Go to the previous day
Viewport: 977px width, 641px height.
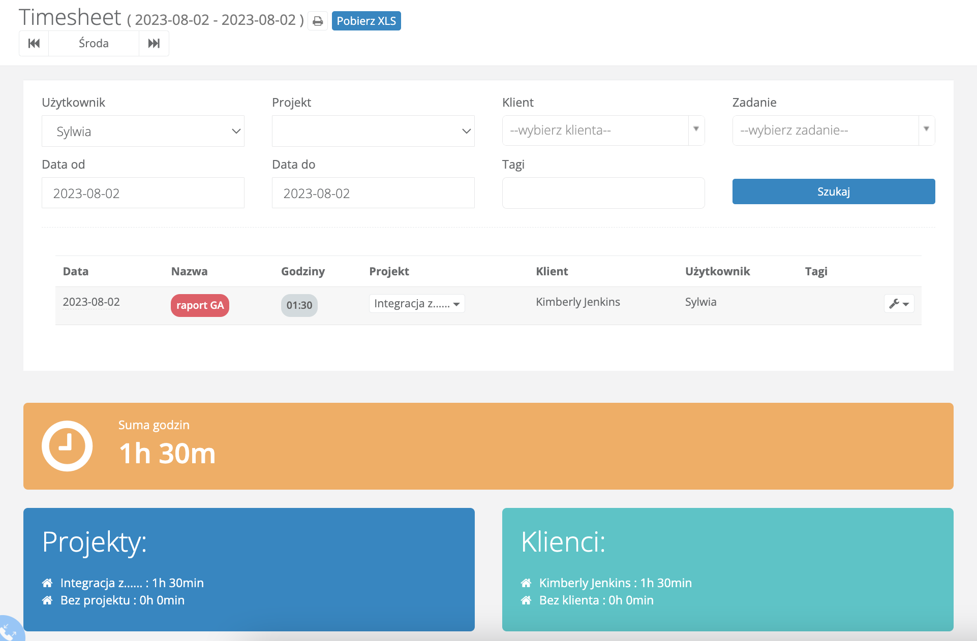34,43
